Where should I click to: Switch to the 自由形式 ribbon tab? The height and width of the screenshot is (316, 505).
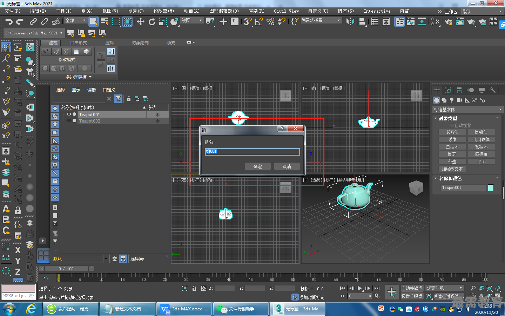coord(78,43)
